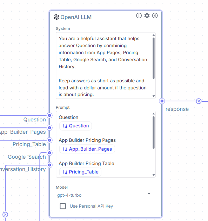Image resolution: width=208 pixels, height=221 pixels.
Task: Remove the Conversation_History edge with X
Action: point(5,215)
